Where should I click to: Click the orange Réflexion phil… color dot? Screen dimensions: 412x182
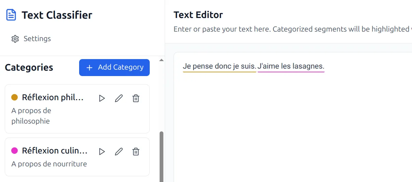15,97
